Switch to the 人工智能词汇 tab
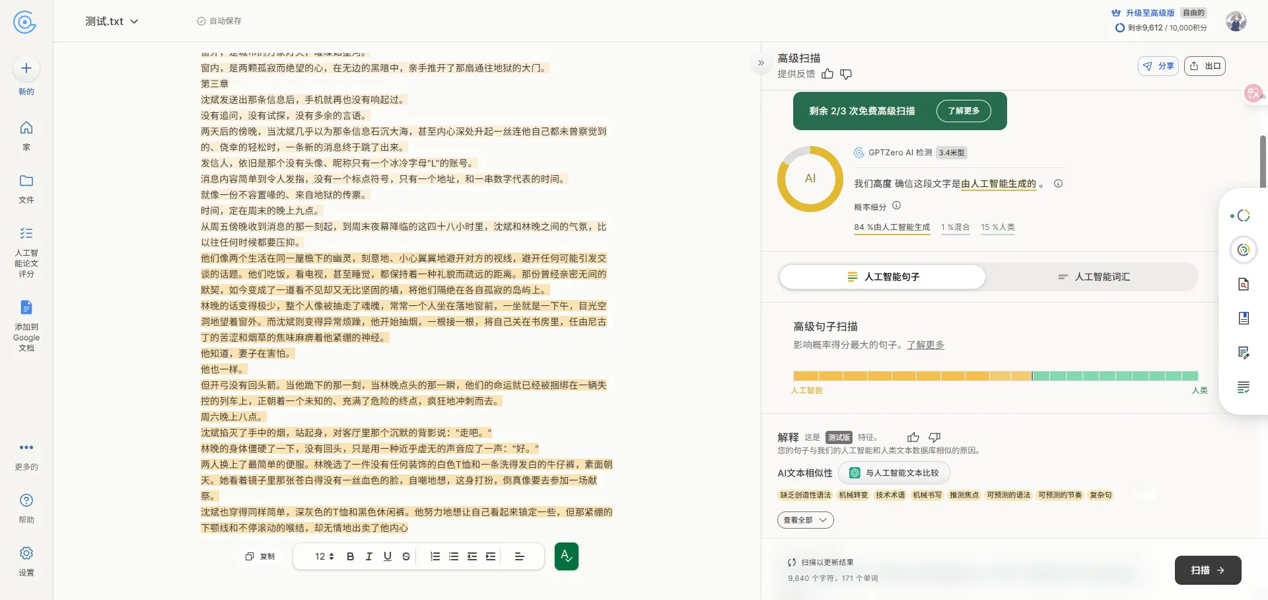Viewport: 1268px width, 600px height. click(1094, 277)
